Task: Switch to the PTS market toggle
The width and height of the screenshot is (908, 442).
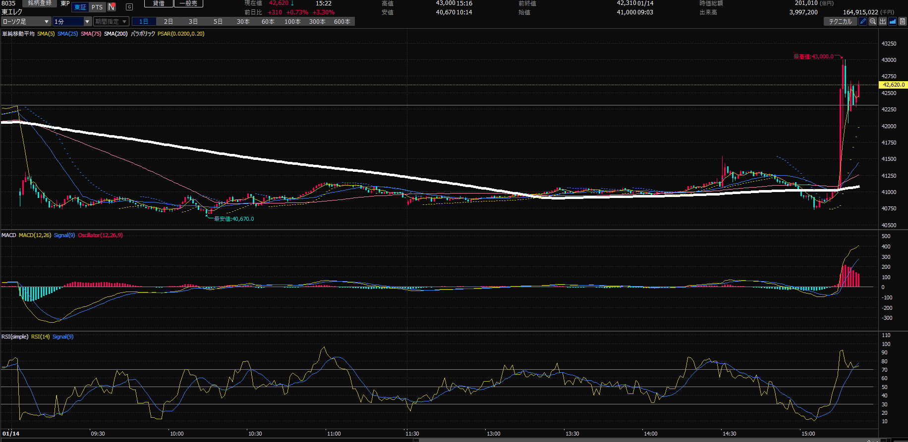Action: [97, 7]
